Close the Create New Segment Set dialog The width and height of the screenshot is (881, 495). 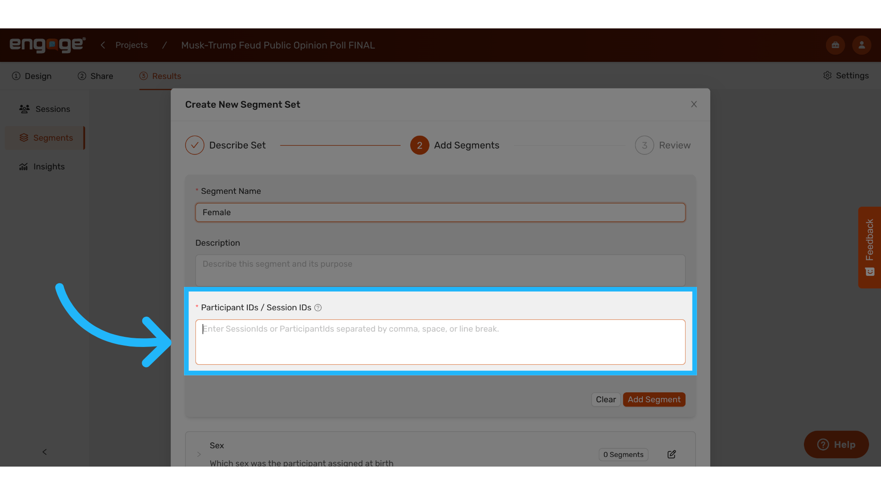point(694,104)
